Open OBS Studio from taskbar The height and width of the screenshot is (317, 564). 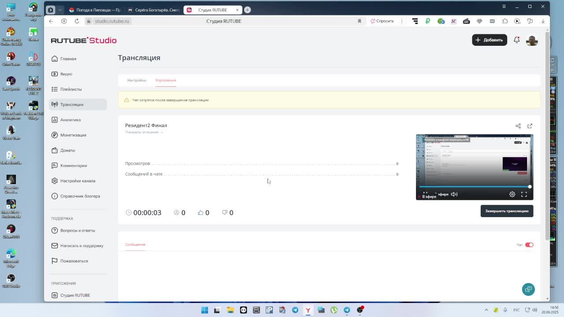pos(360,310)
